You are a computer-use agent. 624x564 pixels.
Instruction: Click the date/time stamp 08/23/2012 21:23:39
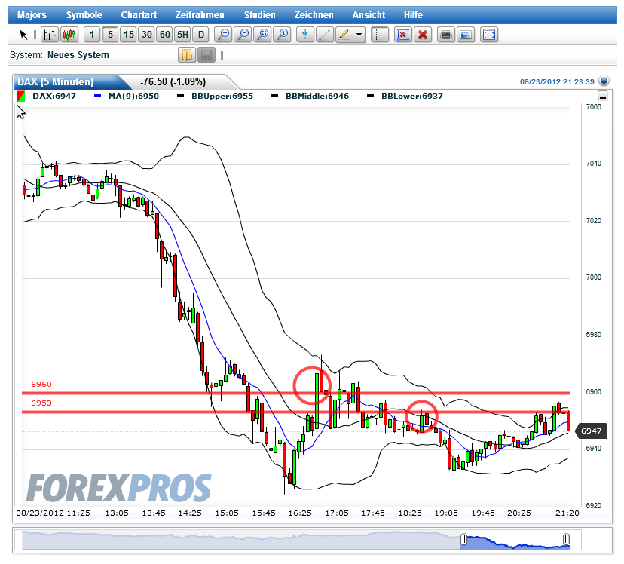(557, 82)
